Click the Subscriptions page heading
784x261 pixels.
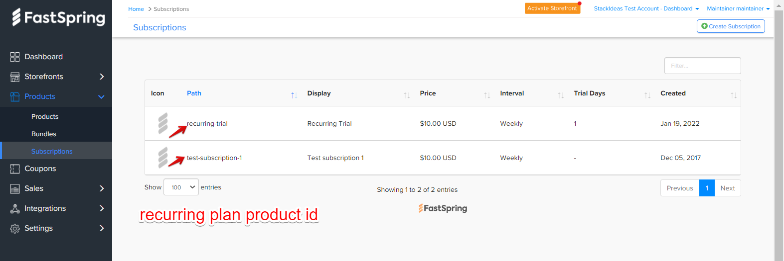click(x=159, y=27)
